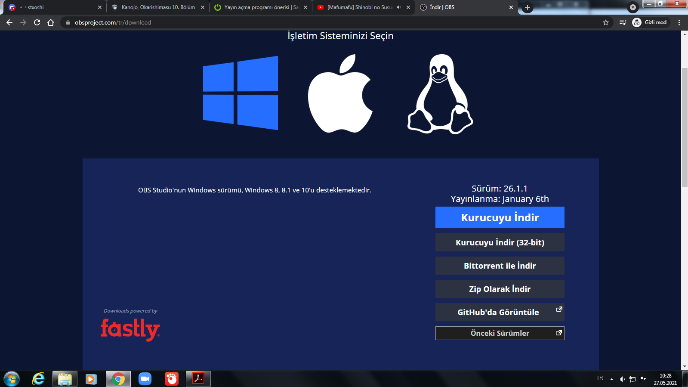Choose Zip Olarak İndir option
Viewport: 688px width, 387px height.
(500, 289)
